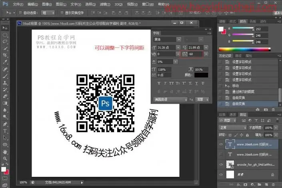Select the Hand tool
The width and height of the screenshot is (282, 188).
[5, 152]
